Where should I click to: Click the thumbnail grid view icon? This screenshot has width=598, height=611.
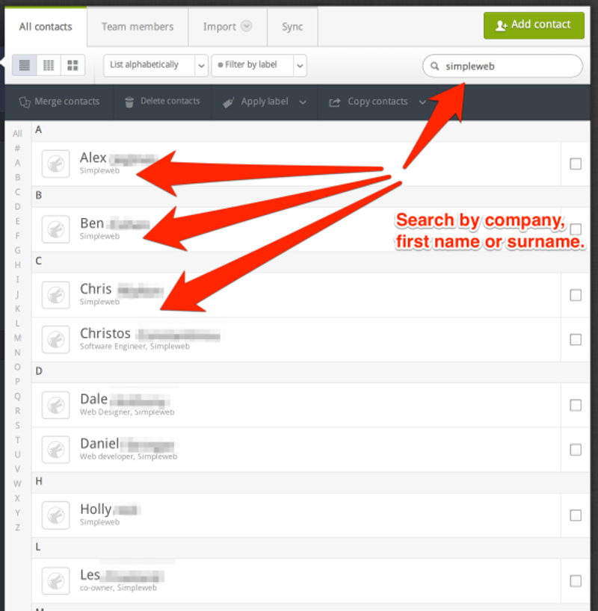tap(73, 65)
